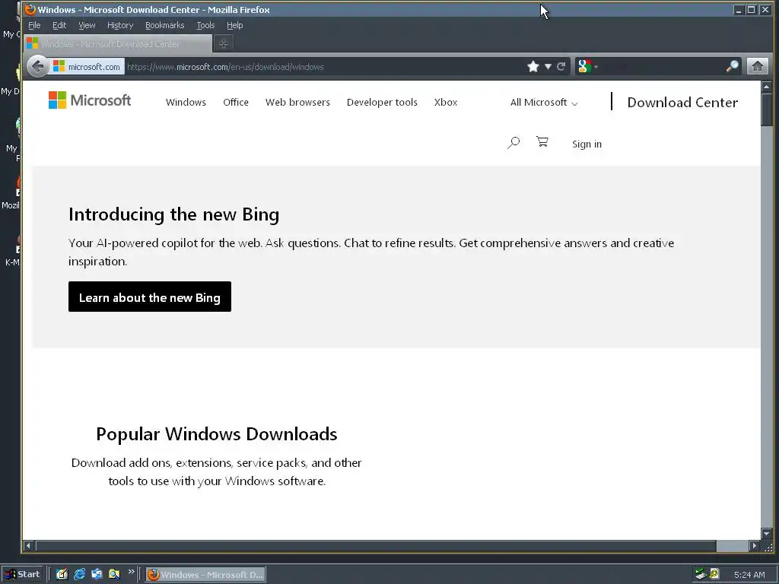
Task: Click the second system tray icon
Action: [x=714, y=574]
